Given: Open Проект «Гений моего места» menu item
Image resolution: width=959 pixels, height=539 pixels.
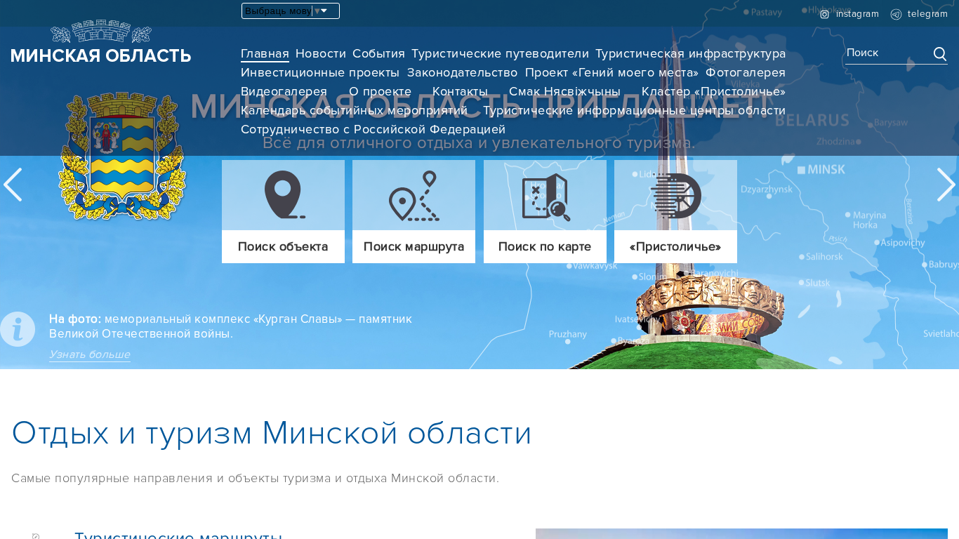Looking at the screenshot, I should [612, 73].
